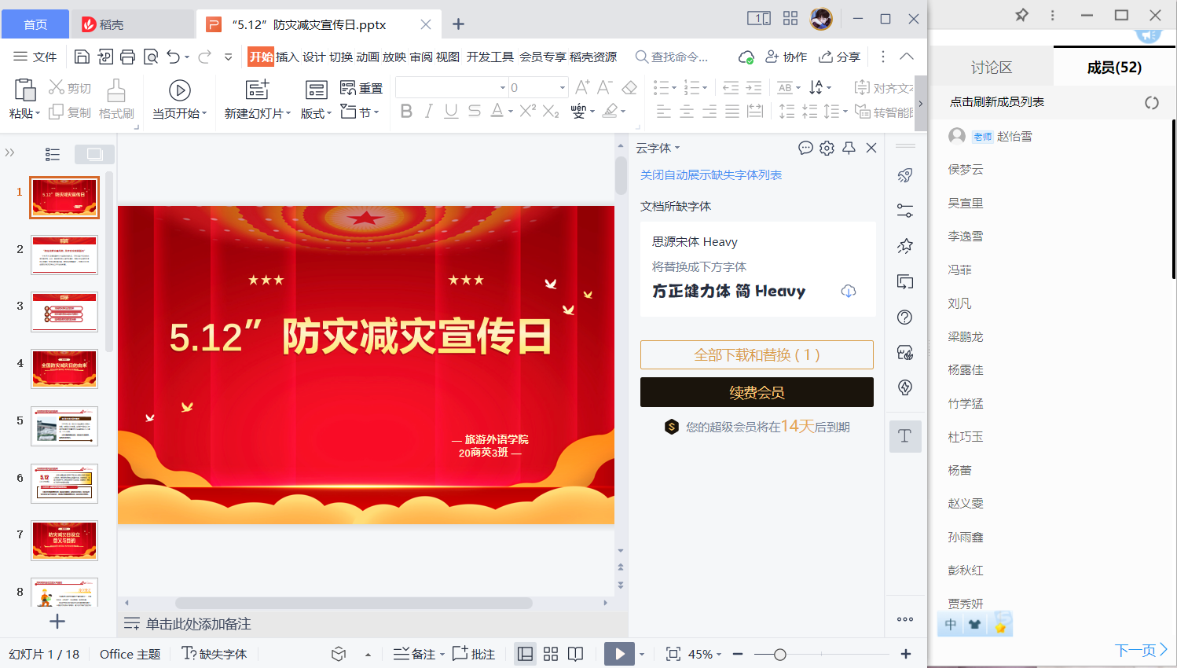Click the Print icon in the quick toolbar
The image size is (1177, 668).
[x=127, y=57]
